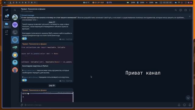Toggle silent broadcast bell icon
Viewport: 195px width, 110px height.
point(179,105)
